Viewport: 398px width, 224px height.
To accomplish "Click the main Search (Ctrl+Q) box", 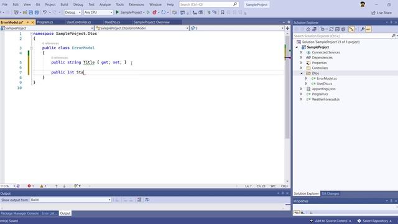I will coord(208,4).
